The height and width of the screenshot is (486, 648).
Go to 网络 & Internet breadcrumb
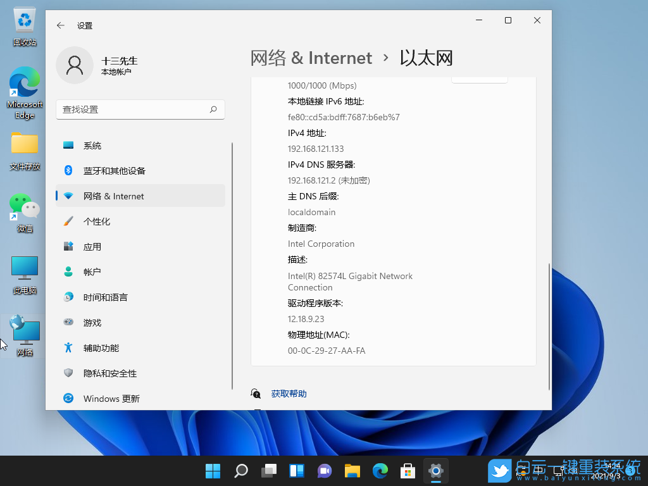311,58
